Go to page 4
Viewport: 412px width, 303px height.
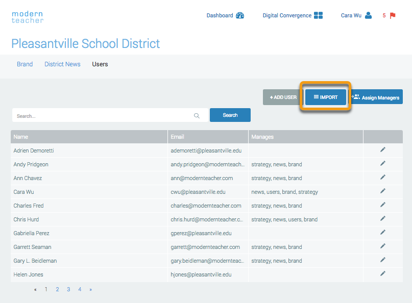coord(80,289)
